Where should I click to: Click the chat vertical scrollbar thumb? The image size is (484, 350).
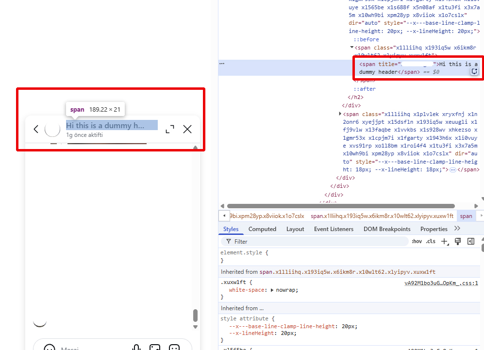point(195,316)
